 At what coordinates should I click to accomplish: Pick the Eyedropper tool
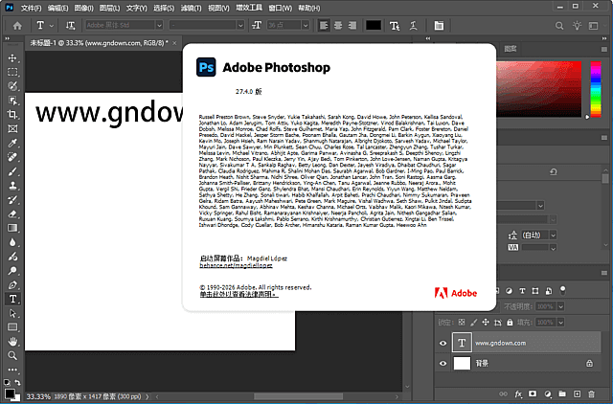13,143
